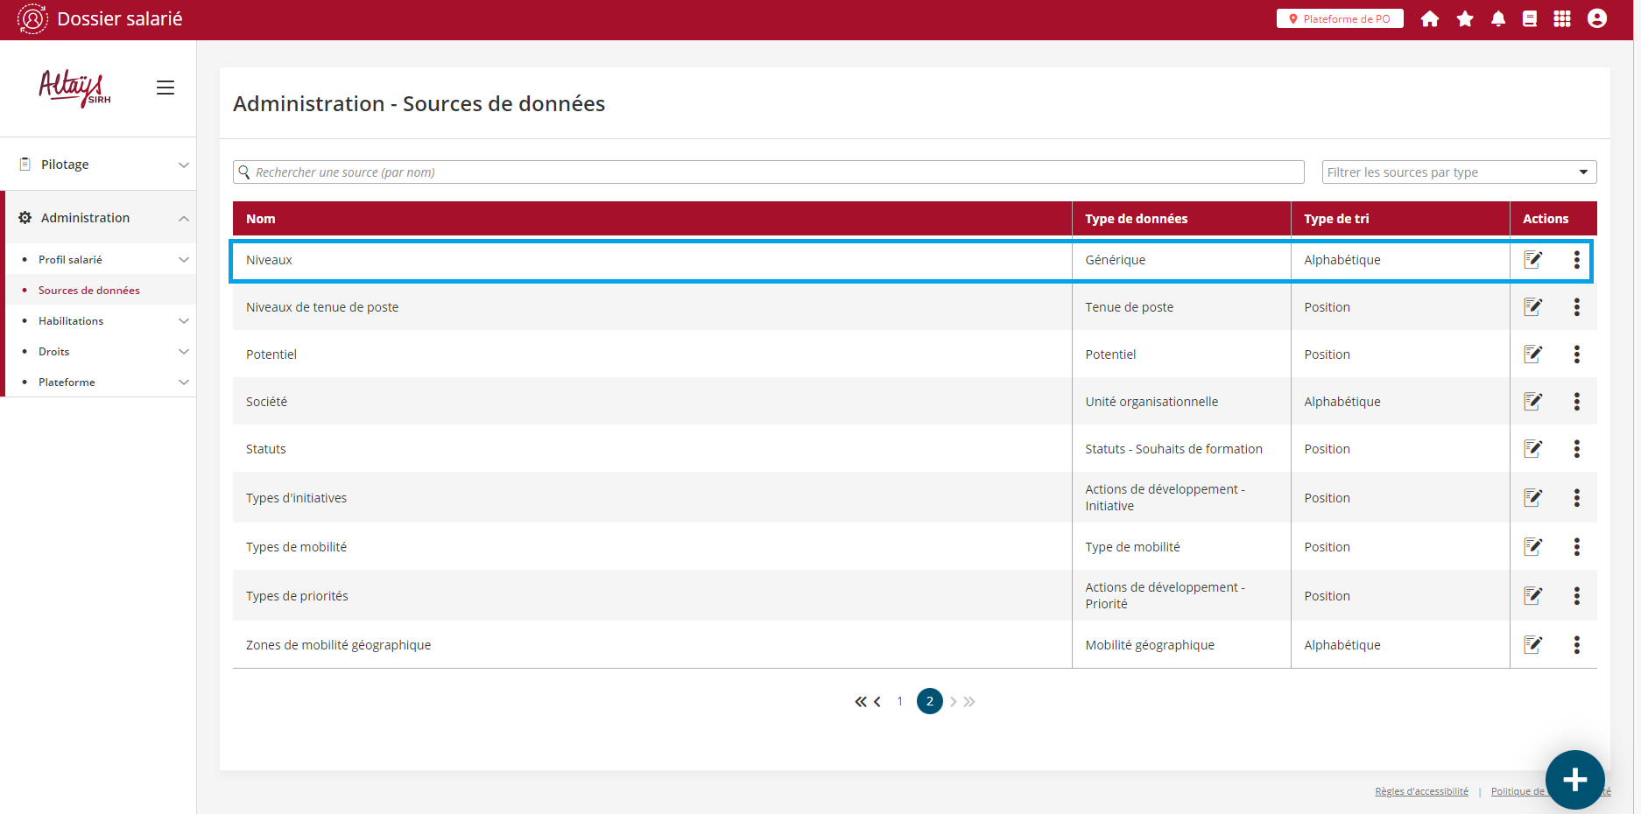The width and height of the screenshot is (1641, 814).
Task: Open the Règles d'accessibilité link
Action: pos(1421,791)
